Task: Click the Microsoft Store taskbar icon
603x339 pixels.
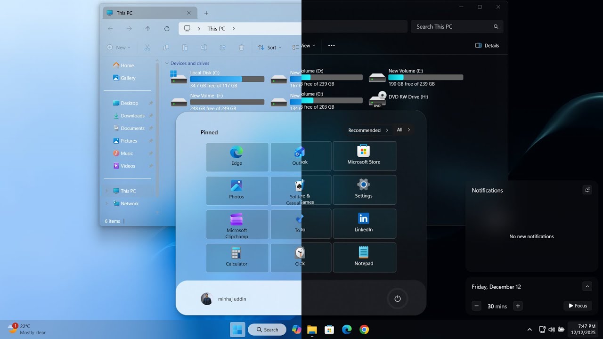Action: pyautogui.click(x=329, y=330)
